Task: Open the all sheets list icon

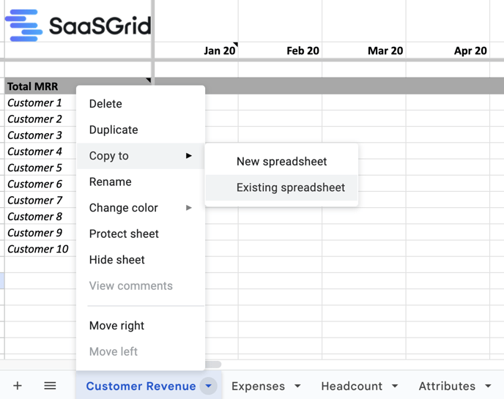Action: point(50,386)
